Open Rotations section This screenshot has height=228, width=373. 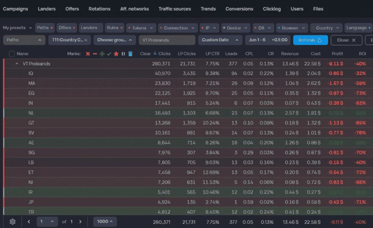100,9
